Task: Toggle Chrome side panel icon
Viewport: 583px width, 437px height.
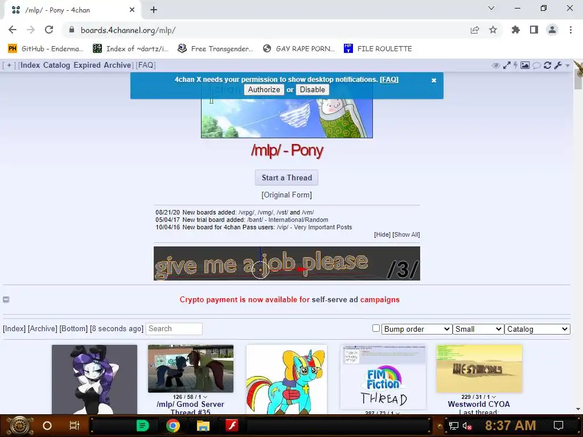Action: coord(534,30)
